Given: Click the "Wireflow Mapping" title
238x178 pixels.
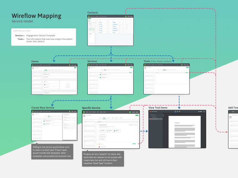Looking at the screenshot, I should point(36,16).
